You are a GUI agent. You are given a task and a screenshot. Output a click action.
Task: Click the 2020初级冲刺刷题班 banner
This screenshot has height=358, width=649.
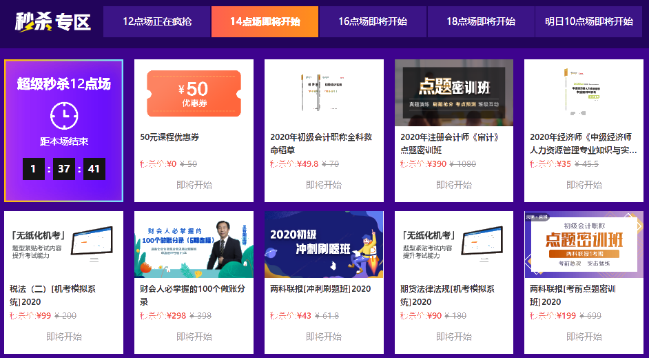[324, 244]
